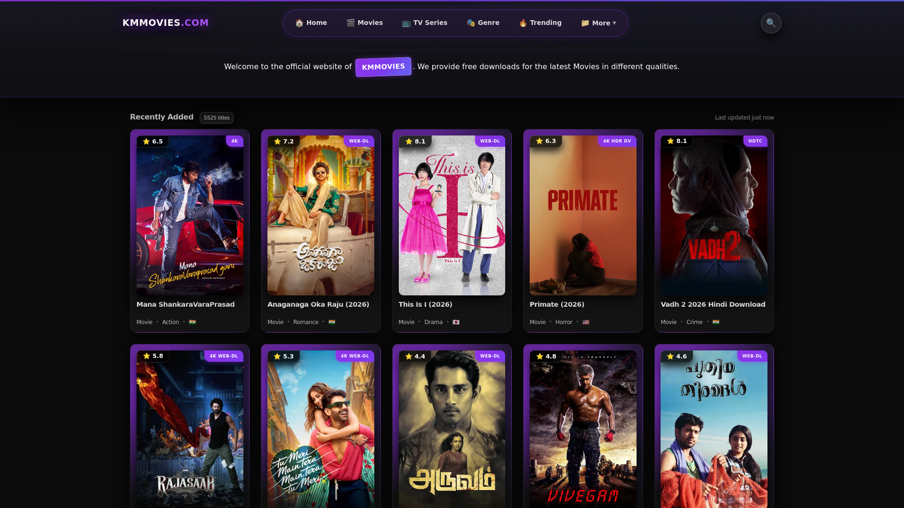904x508 pixels.
Task: Open the Tu Meri Main Tera poster
Action: pos(321,429)
